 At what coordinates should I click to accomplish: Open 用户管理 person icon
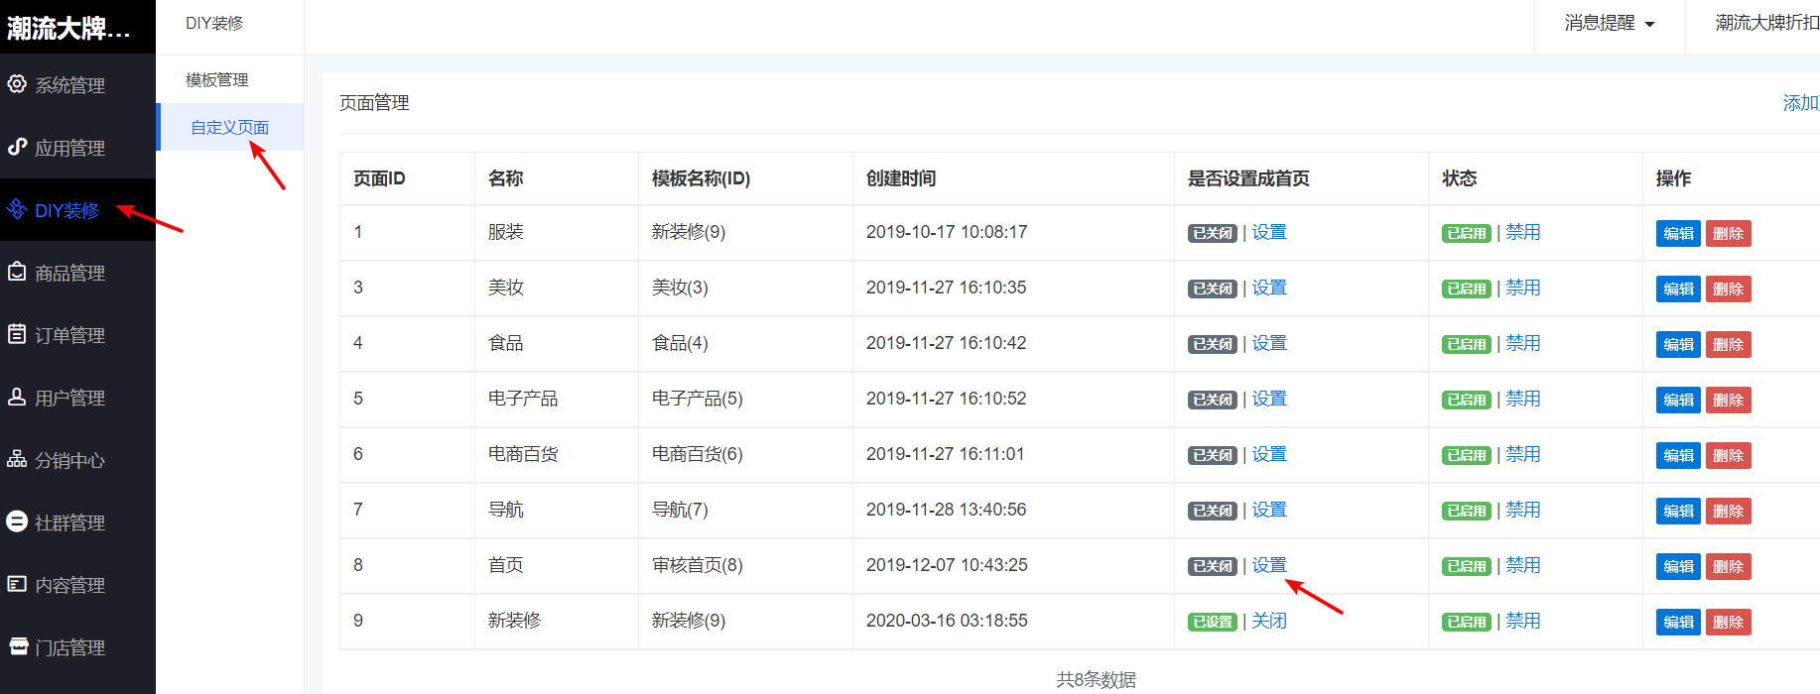[17, 397]
